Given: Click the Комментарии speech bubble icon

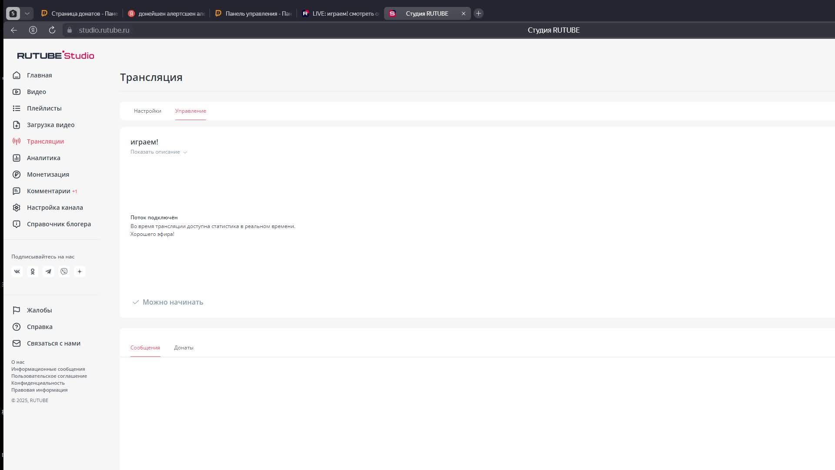Looking at the screenshot, I should (17, 191).
